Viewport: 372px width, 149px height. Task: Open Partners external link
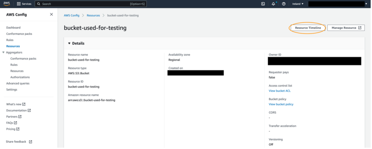14,116
